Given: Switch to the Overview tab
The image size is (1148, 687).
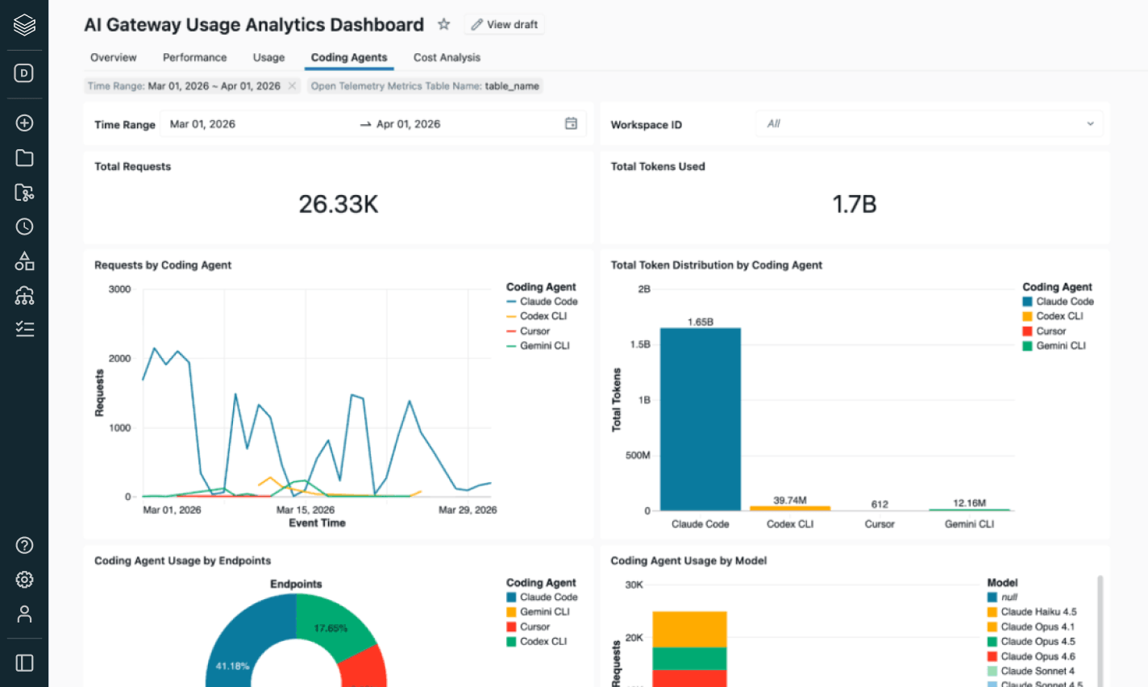Looking at the screenshot, I should (113, 57).
